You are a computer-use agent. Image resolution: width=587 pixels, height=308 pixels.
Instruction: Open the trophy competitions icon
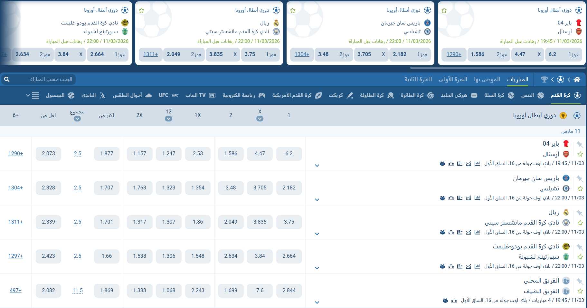544,79
